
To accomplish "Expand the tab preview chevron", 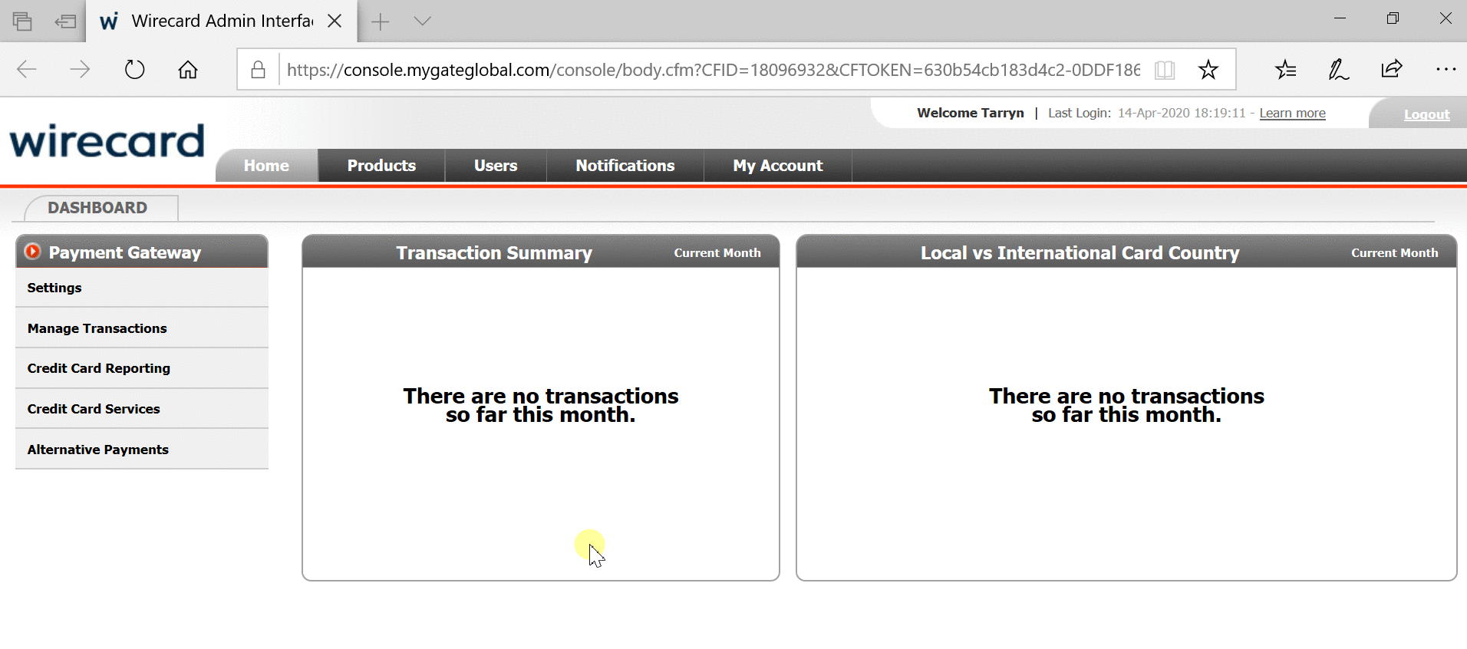I will (x=423, y=21).
